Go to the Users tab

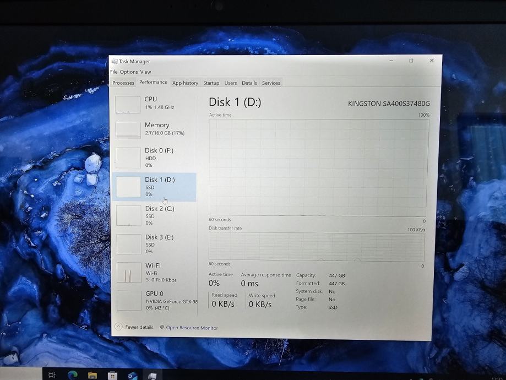230,83
